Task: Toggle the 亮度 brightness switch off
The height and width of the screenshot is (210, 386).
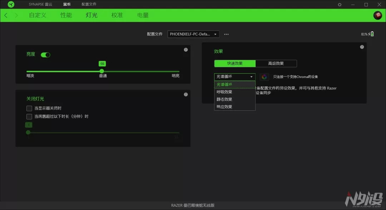Action: coord(46,55)
